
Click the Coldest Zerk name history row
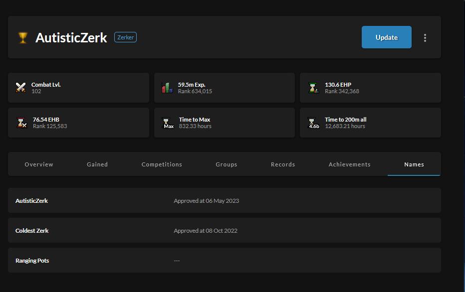pyautogui.click(x=224, y=231)
